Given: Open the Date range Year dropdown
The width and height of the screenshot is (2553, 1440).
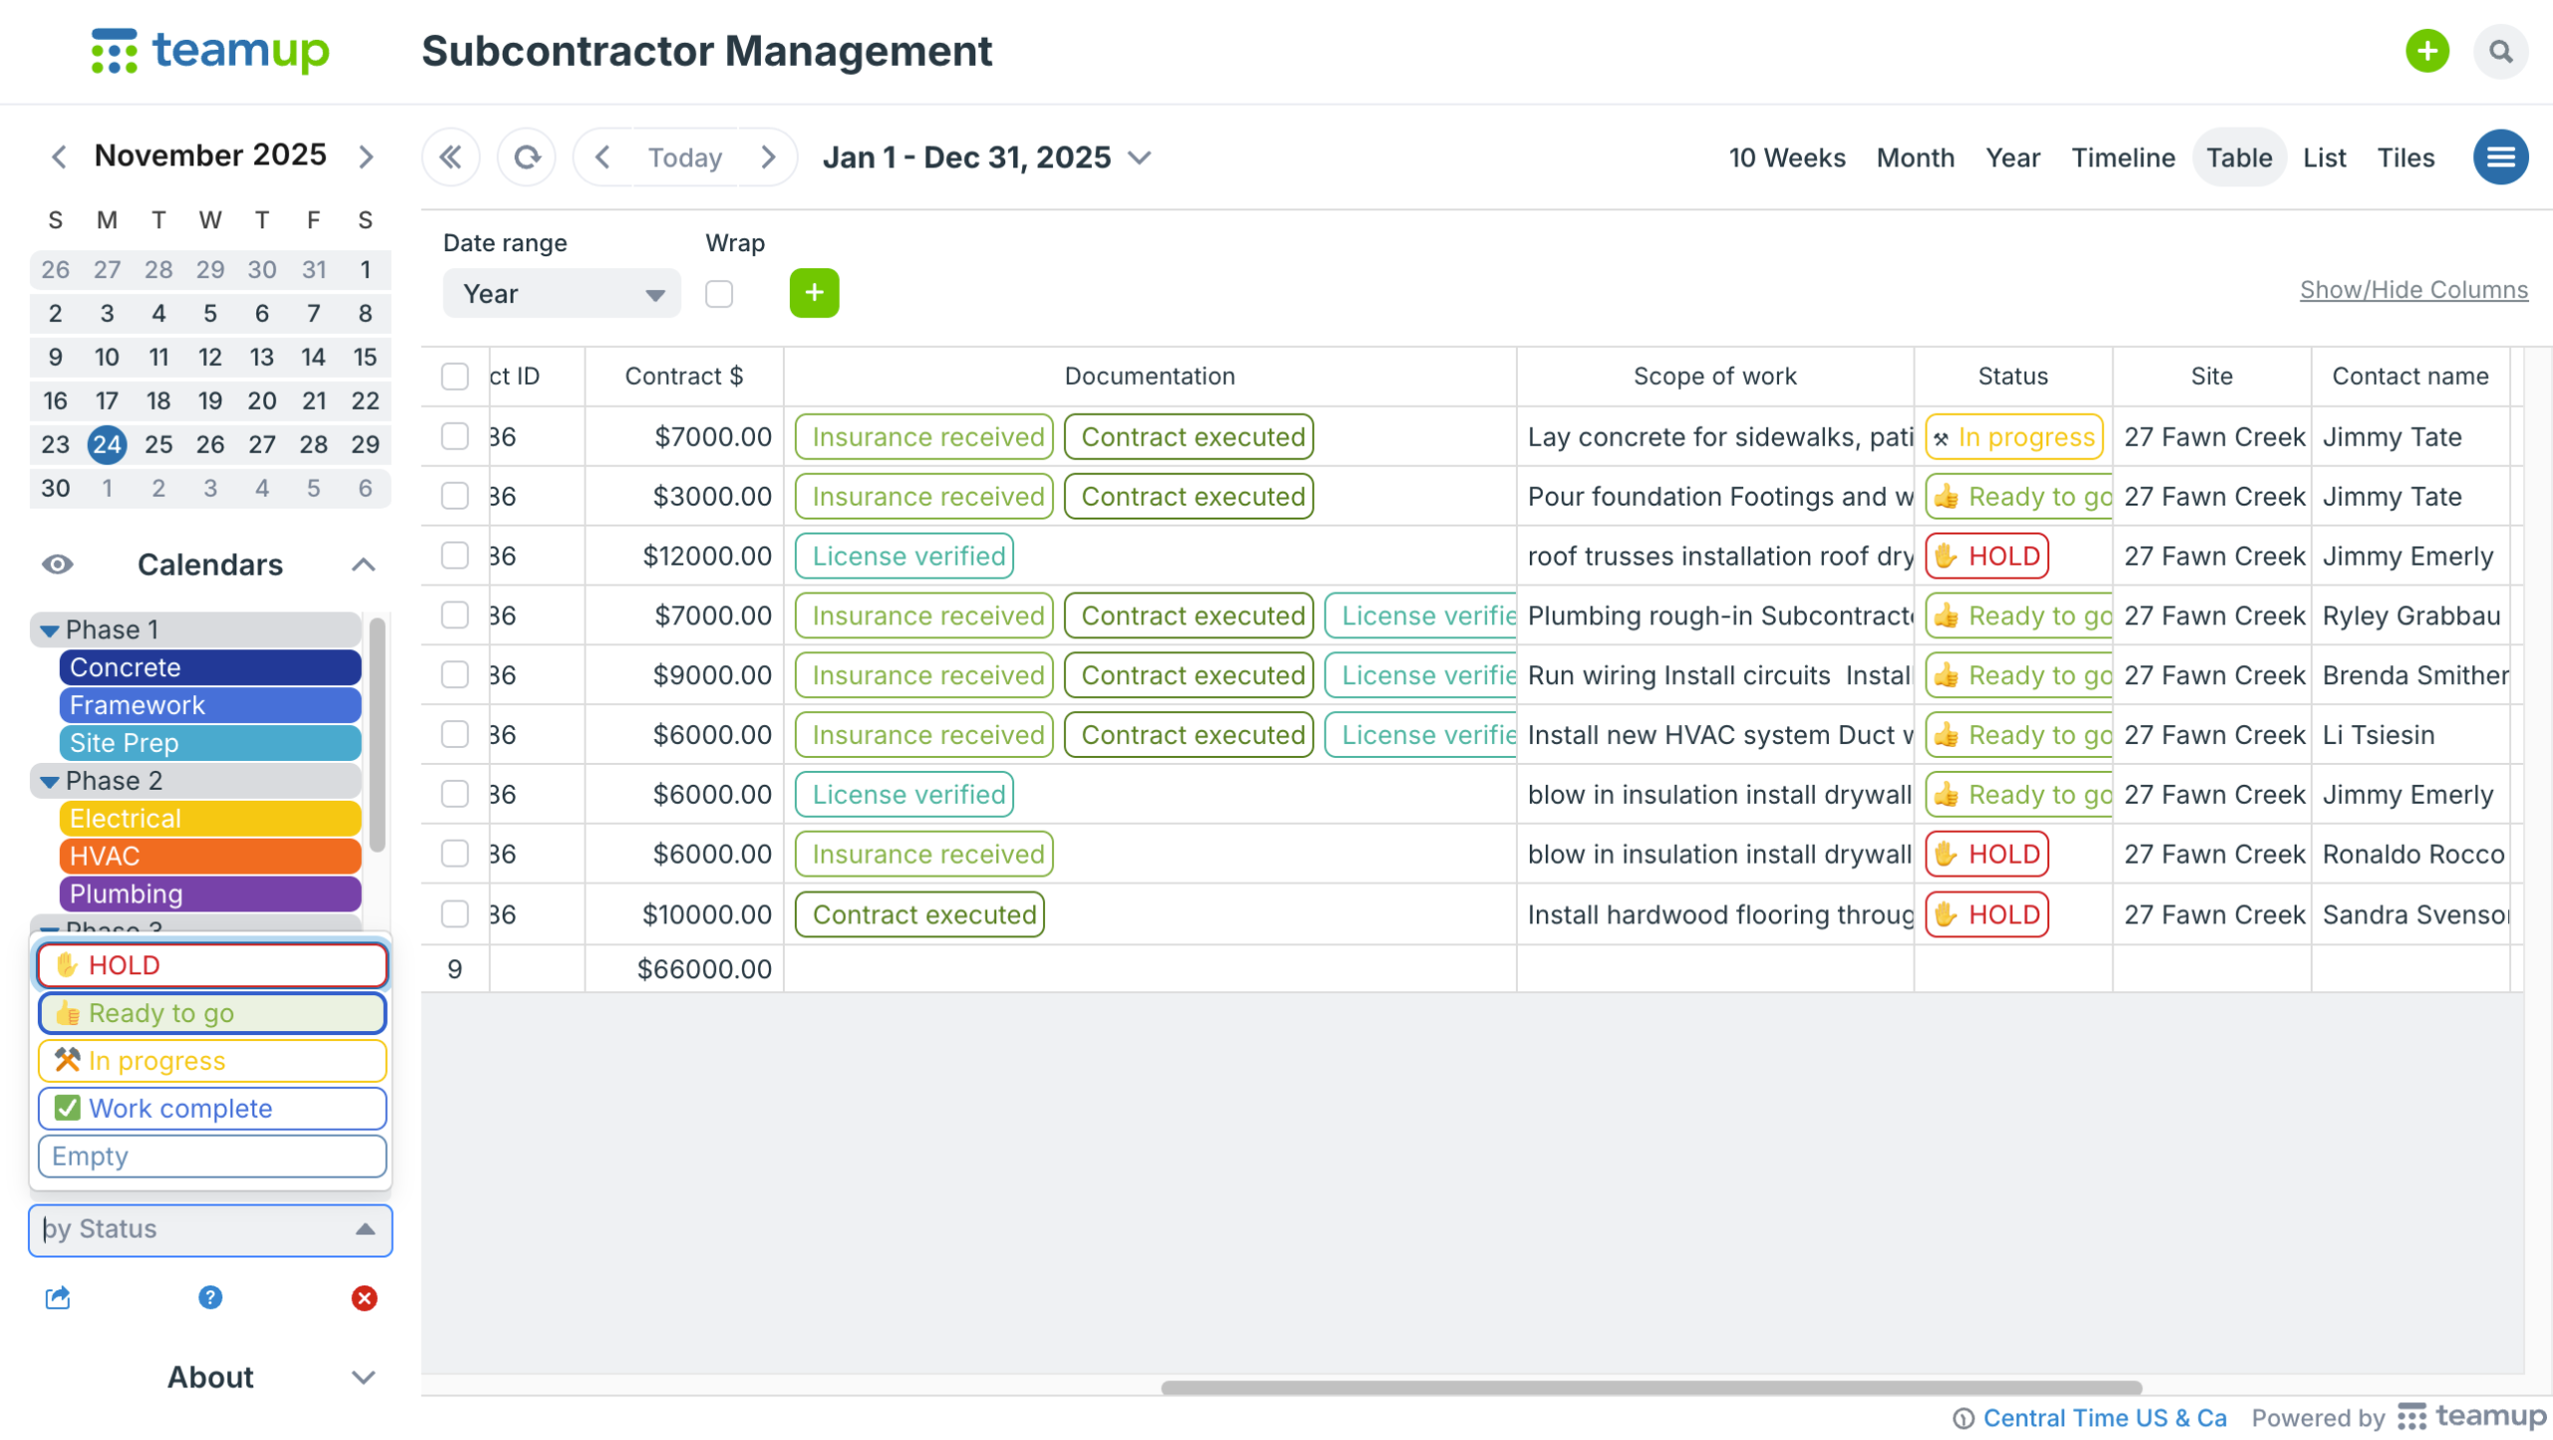Looking at the screenshot, I should point(561,294).
